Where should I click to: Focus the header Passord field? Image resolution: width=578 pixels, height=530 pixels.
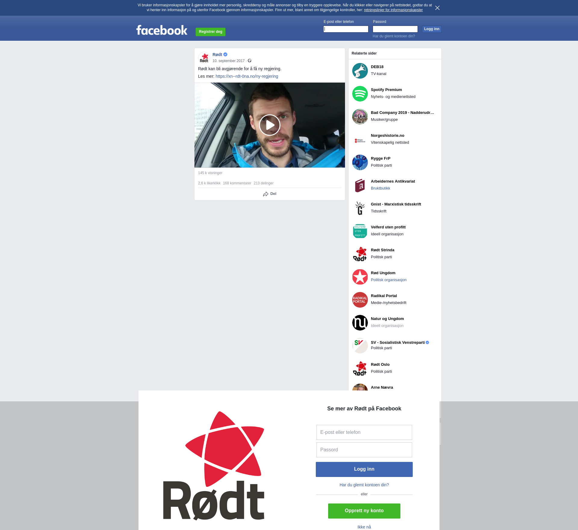coord(395,29)
